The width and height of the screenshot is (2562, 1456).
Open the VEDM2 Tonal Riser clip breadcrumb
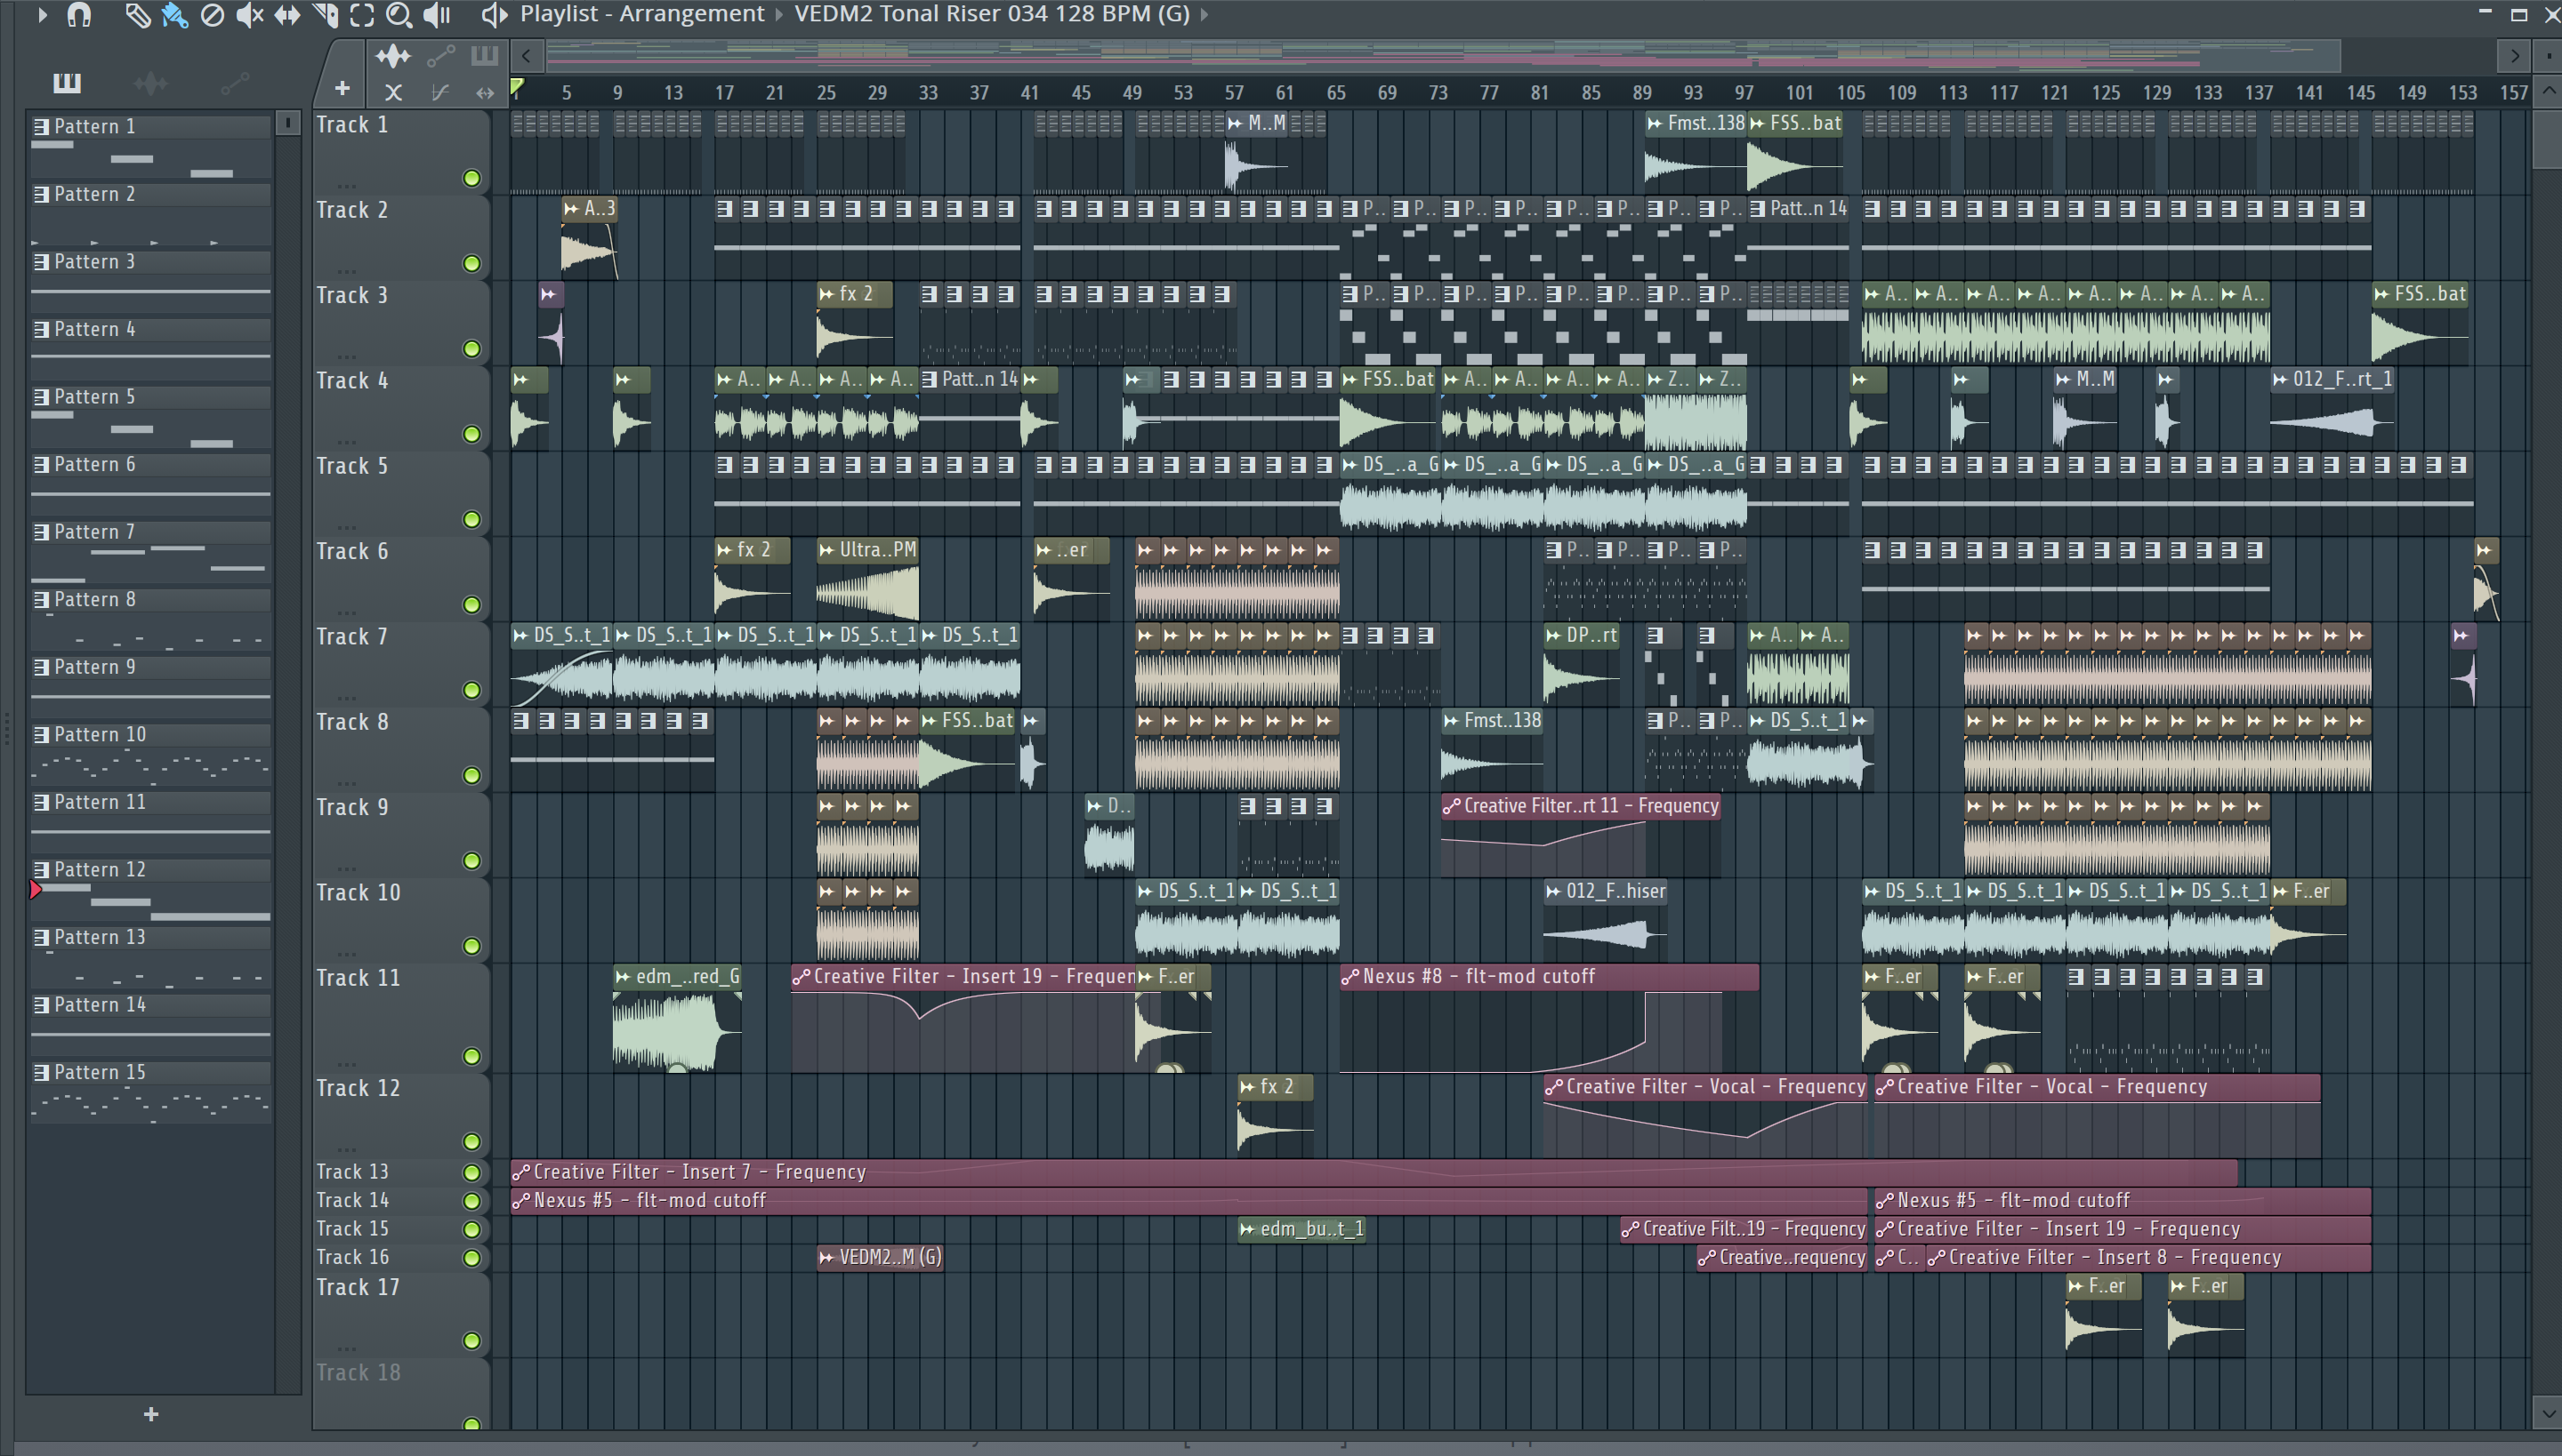point(992,14)
